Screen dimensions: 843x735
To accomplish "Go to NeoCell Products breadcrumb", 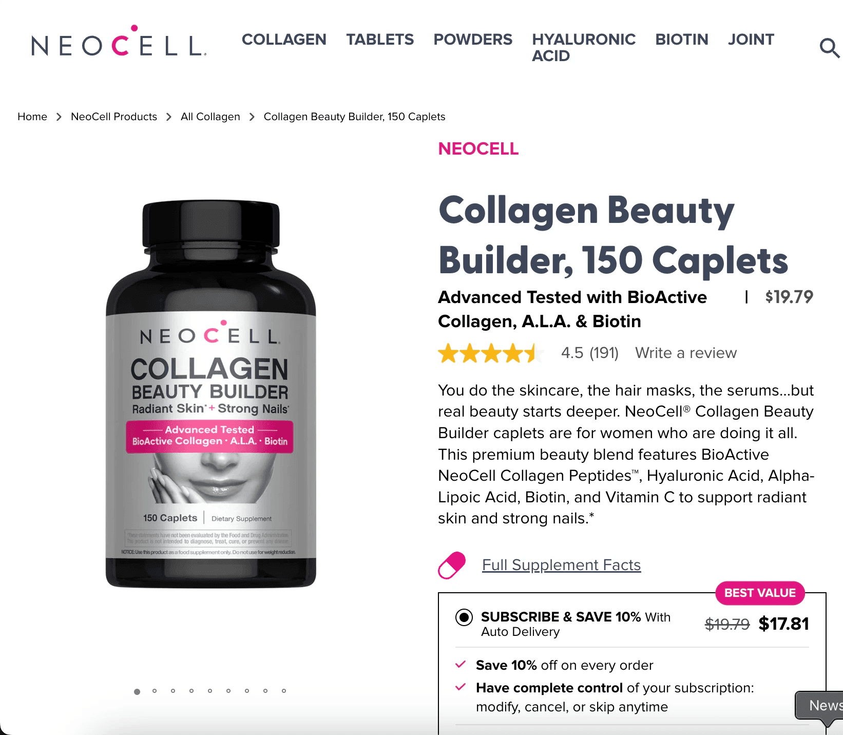I will click(x=114, y=117).
